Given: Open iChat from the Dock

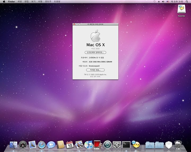Looking at the screenshot, I should [51, 145].
